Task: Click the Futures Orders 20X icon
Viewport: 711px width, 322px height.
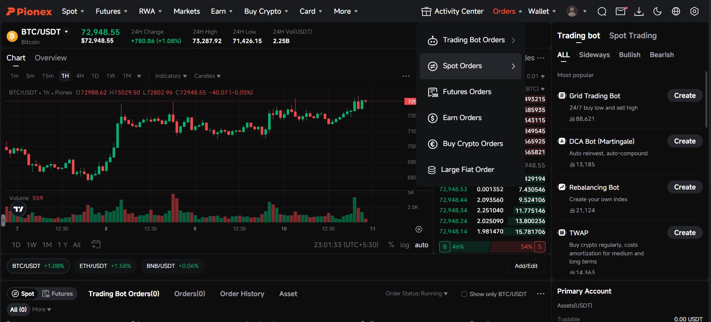Action: [x=433, y=92]
